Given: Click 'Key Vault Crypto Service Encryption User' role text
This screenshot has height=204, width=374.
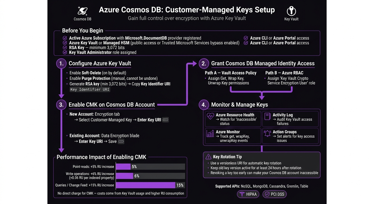Looking at the screenshot, I should (291, 81).
